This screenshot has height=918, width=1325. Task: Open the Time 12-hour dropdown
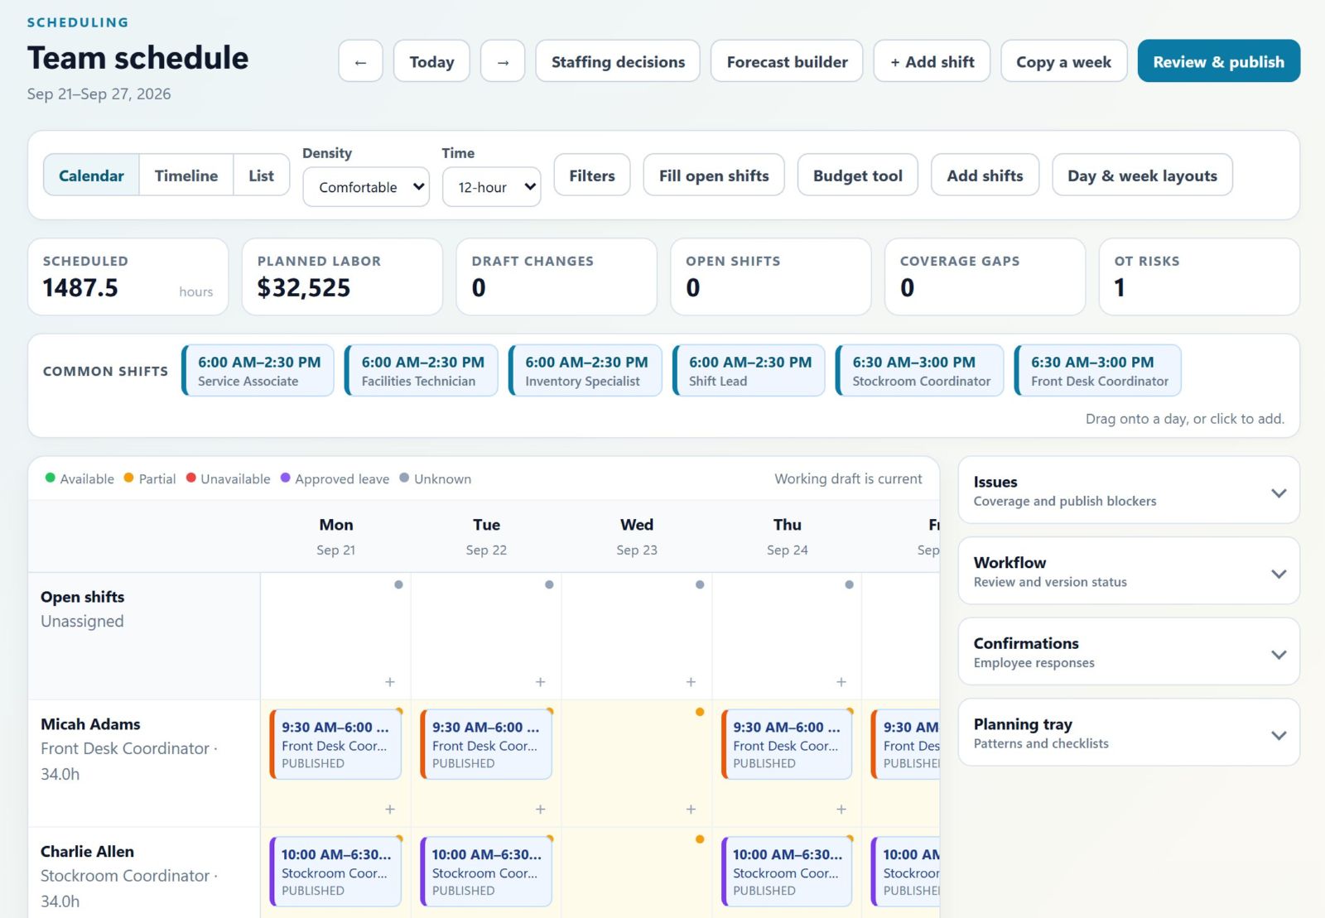pos(492,187)
